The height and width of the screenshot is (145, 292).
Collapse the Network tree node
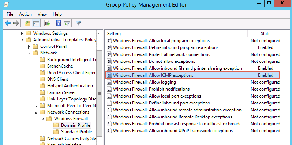(29, 53)
